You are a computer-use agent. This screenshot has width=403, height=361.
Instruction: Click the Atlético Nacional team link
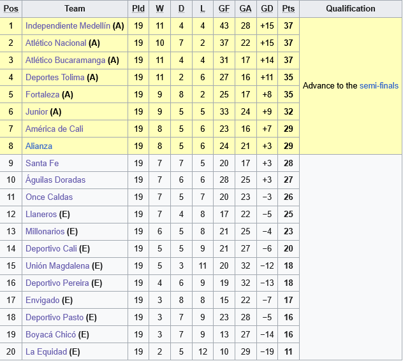coord(55,43)
